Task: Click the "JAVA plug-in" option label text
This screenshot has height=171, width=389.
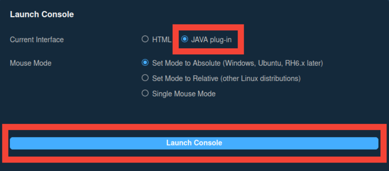Action: [x=211, y=40]
